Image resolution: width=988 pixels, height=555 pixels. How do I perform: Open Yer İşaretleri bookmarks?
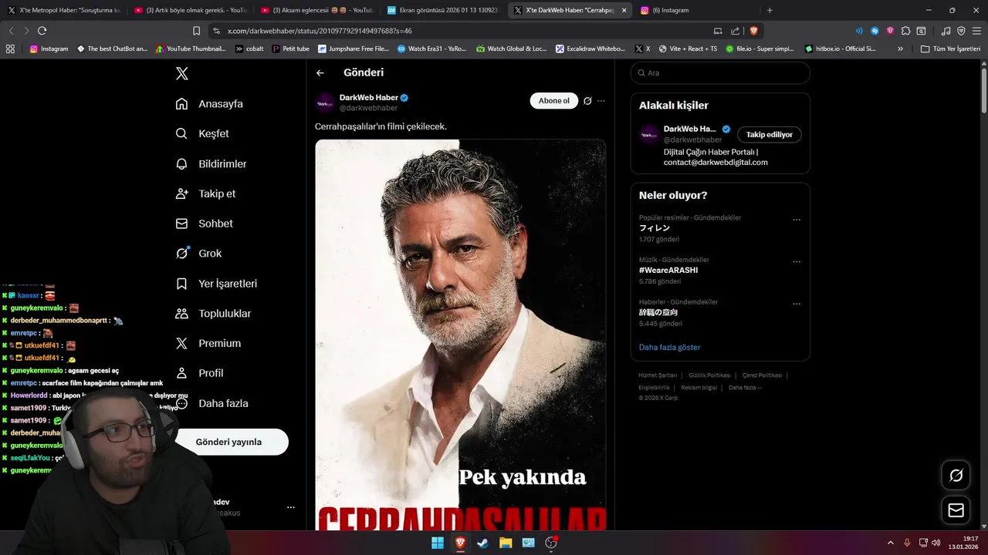coord(216,284)
